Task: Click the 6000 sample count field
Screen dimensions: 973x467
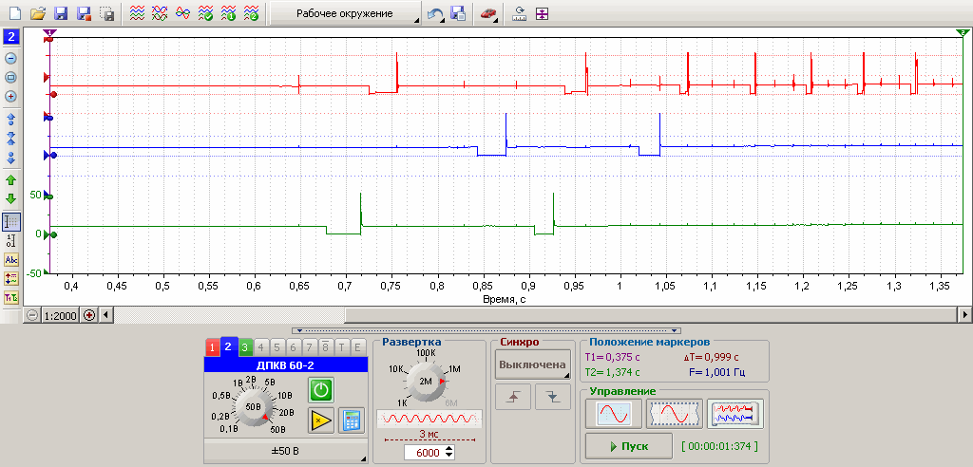Action: pos(429,452)
